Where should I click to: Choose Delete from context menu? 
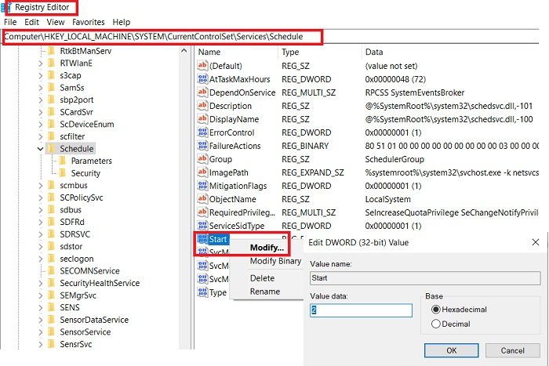tap(262, 278)
